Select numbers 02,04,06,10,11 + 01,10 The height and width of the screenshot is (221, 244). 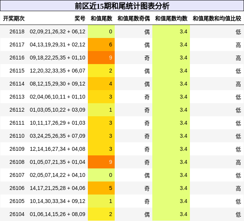58,97
